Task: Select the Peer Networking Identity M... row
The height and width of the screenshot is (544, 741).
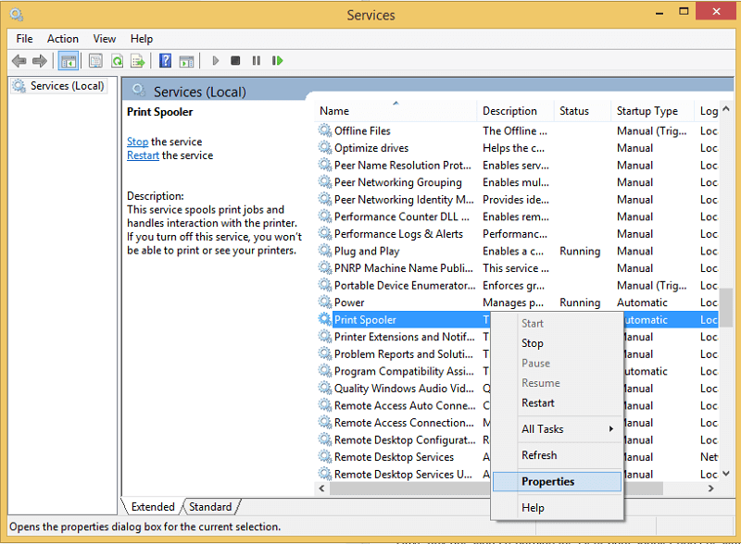Action: pos(518,200)
